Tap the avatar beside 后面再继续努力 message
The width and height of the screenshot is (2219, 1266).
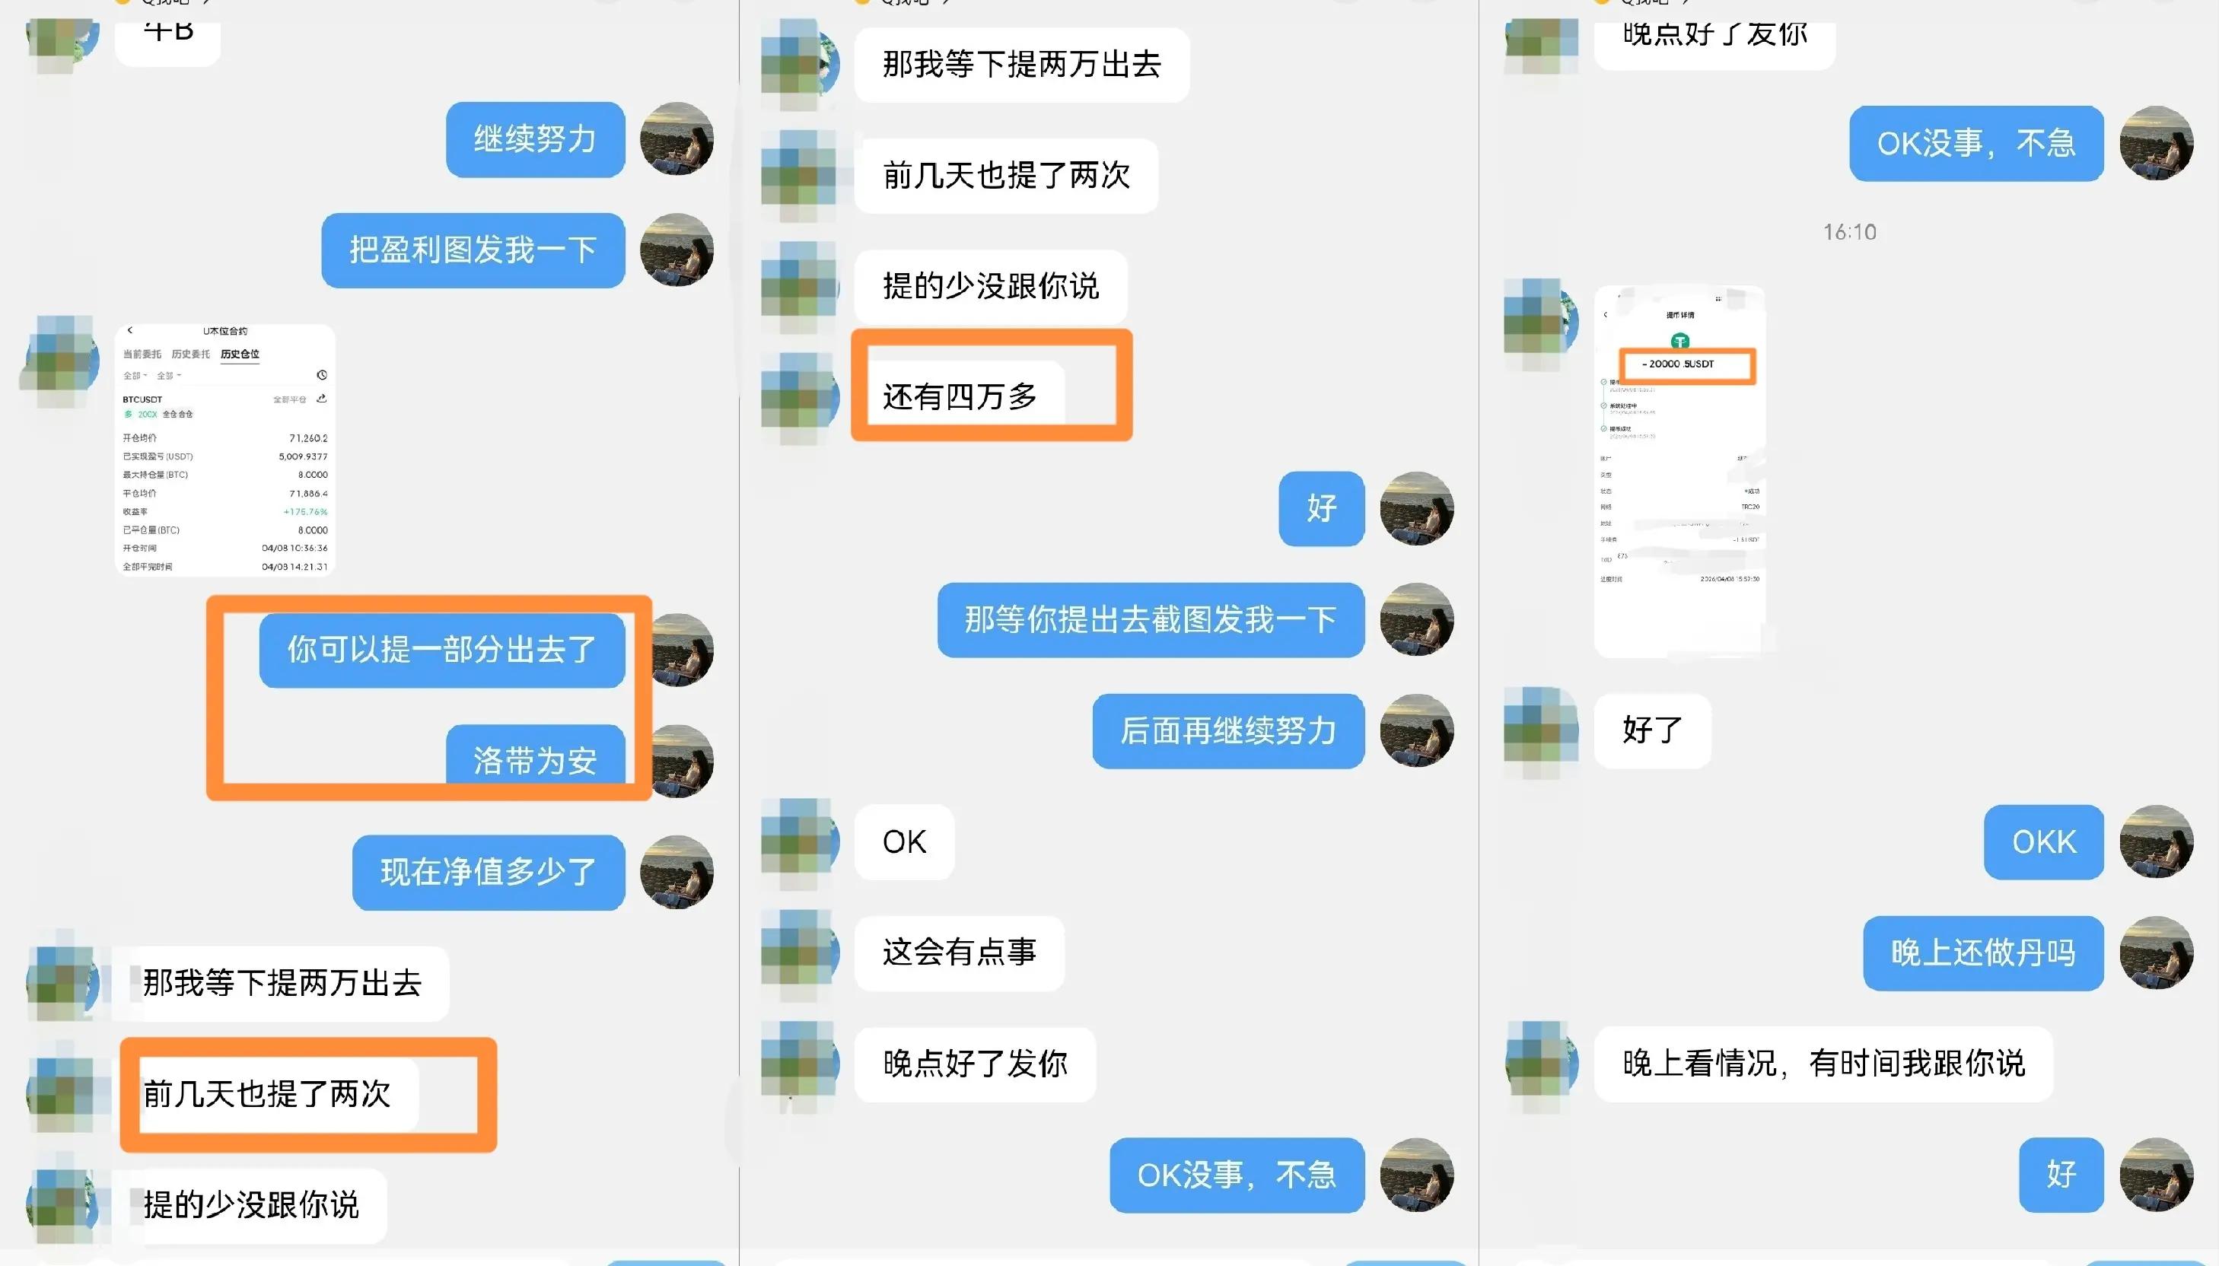(x=1416, y=731)
